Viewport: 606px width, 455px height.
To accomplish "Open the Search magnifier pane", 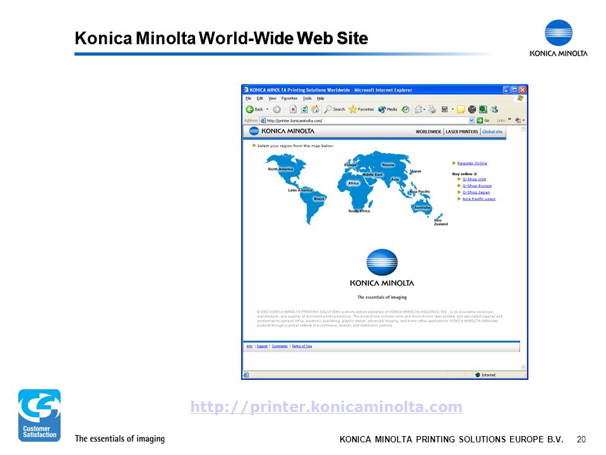I will pyautogui.click(x=335, y=109).
